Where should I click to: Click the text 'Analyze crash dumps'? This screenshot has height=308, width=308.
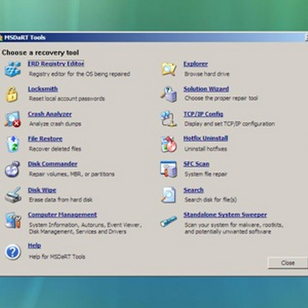55,124
